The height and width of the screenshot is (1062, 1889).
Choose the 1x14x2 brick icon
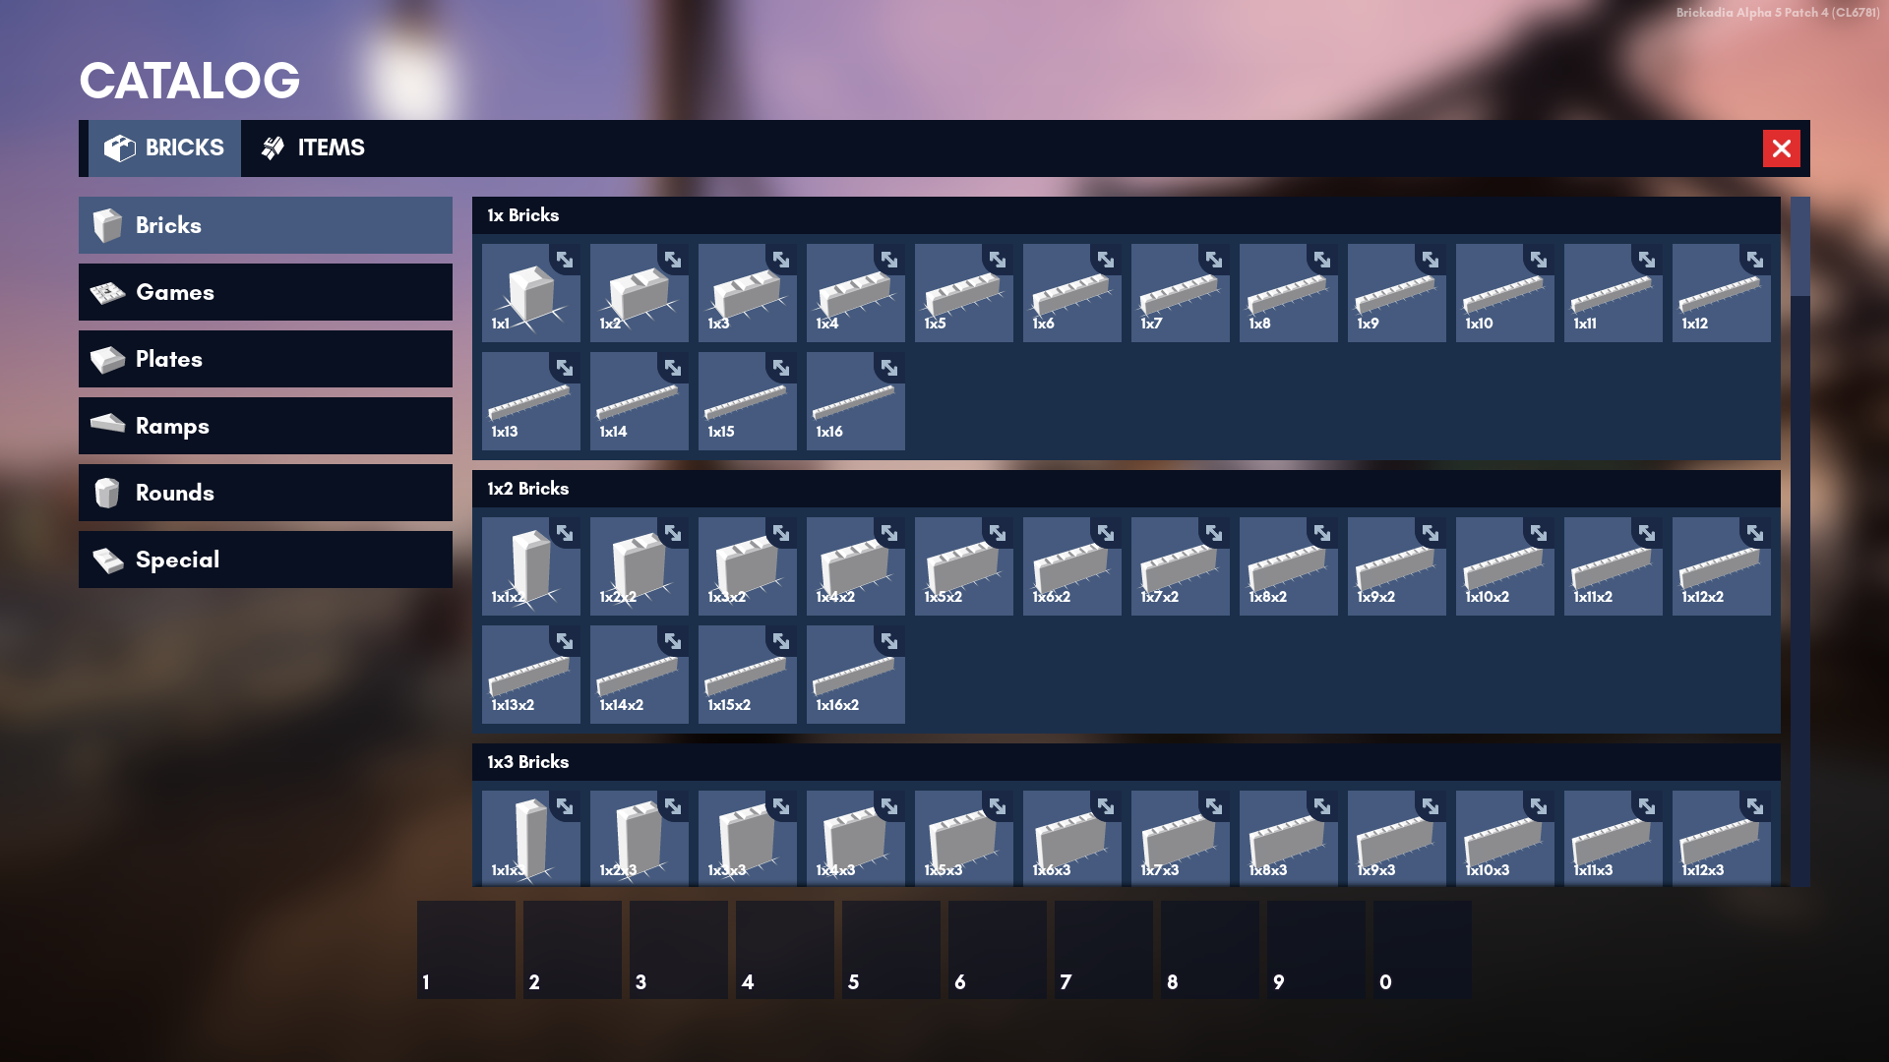click(x=639, y=675)
